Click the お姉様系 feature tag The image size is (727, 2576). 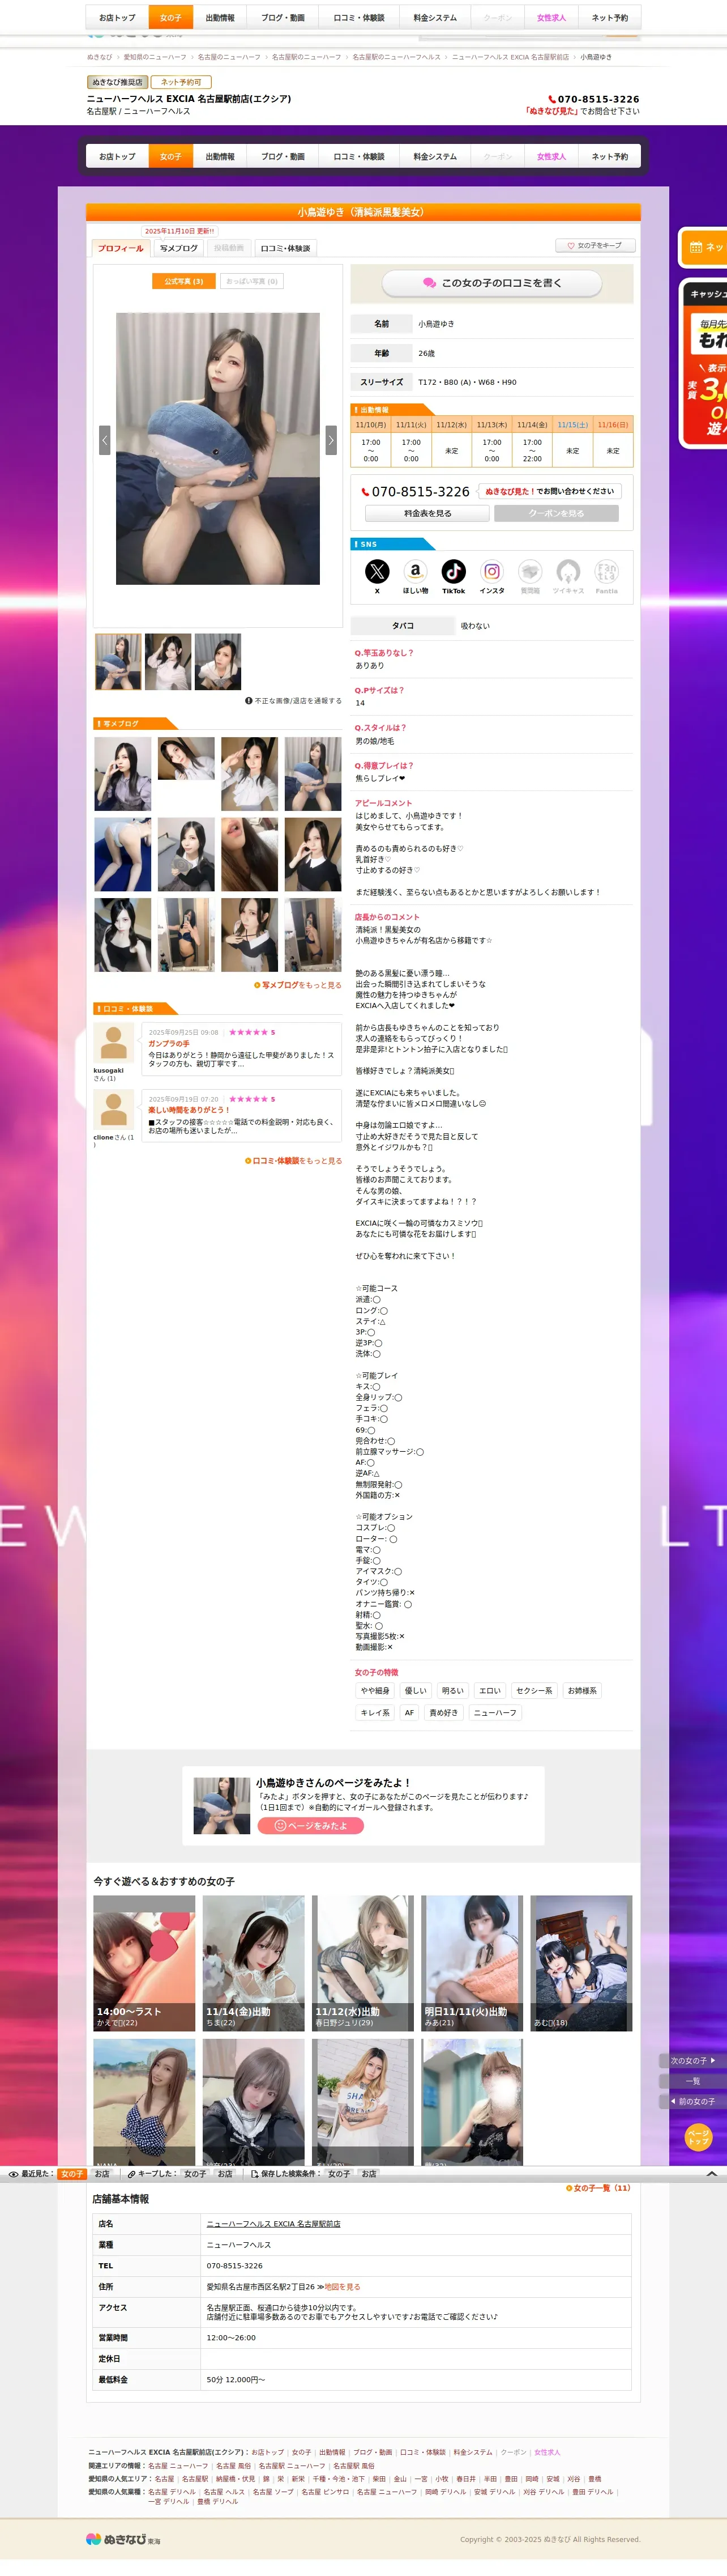(x=582, y=1691)
